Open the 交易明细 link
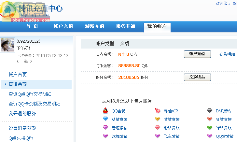Screen dimensions: 237x142 227,54
